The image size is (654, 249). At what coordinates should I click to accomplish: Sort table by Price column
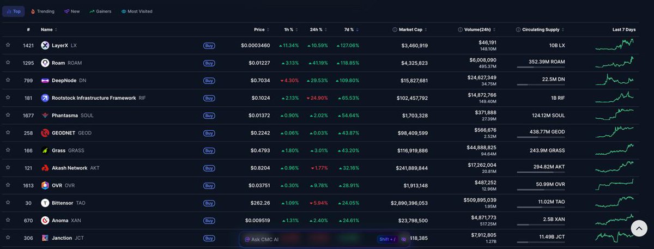(x=262, y=29)
